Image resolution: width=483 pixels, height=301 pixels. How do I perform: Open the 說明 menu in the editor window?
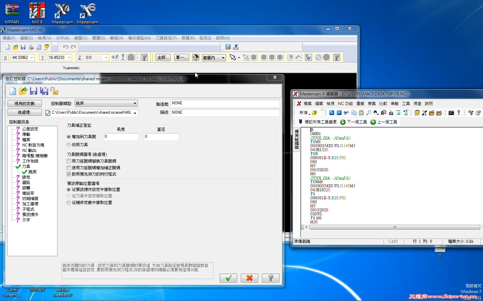click(429, 104)
